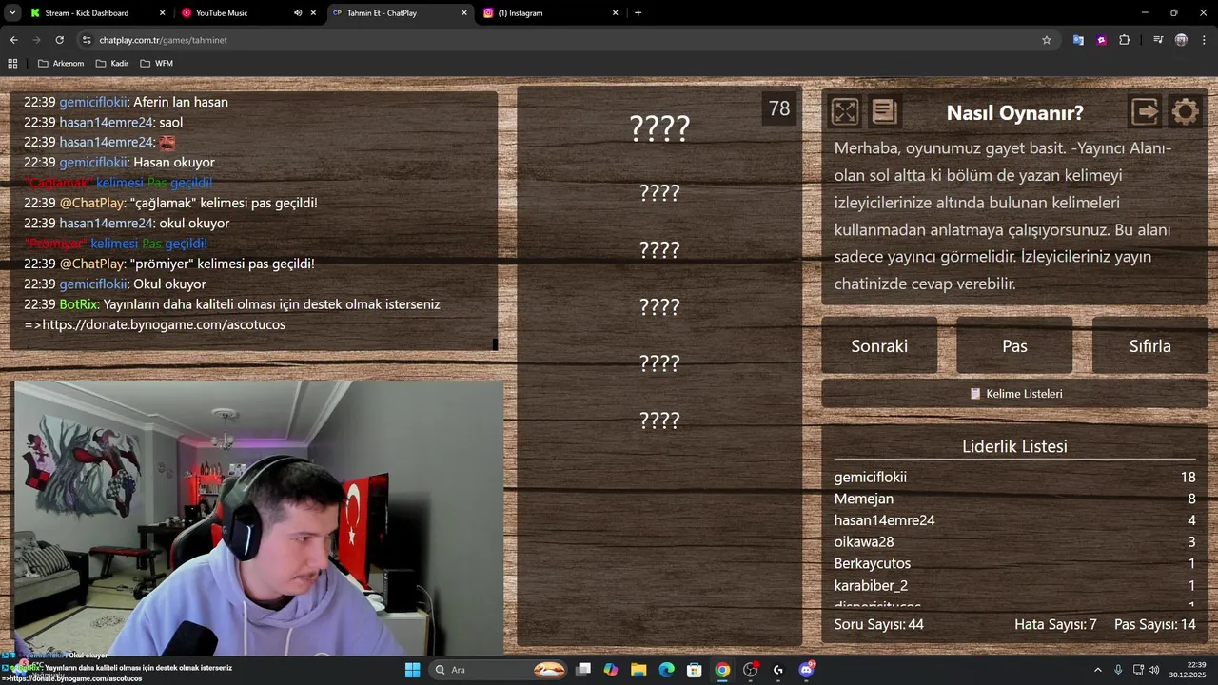This screenshot has height=685, width=1218.
Task: Click gemiciflokii in Liderlik Listesi
Action: click(x=871, y=478)
